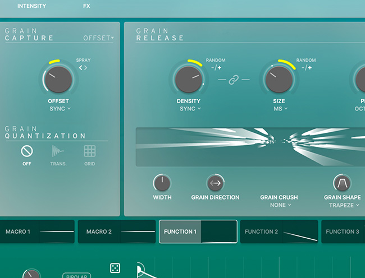Viewport: 365px width, 278px height.
Task: Click the Spray arrows icon near Offset
Action: [83, 68]
